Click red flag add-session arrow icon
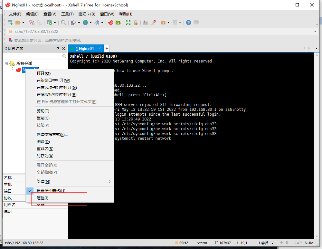Image resolution: width=322 pixels, height=249 pixels. click(10, 40)
